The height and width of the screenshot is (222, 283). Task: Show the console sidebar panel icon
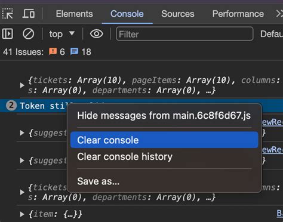click(x=8, y=33)
